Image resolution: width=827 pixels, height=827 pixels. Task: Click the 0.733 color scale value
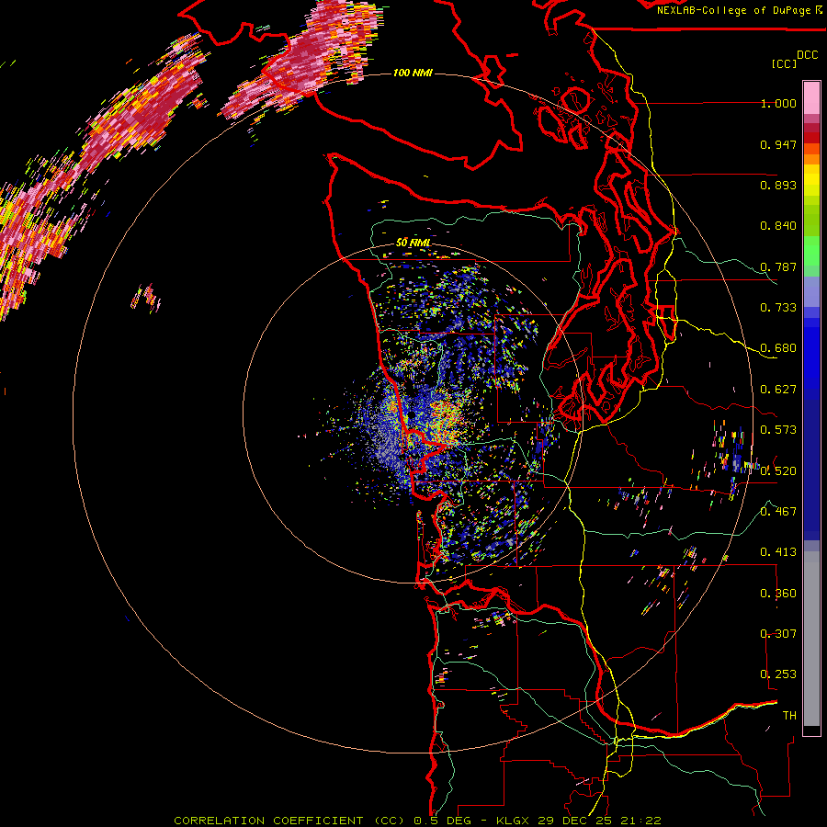778,308
